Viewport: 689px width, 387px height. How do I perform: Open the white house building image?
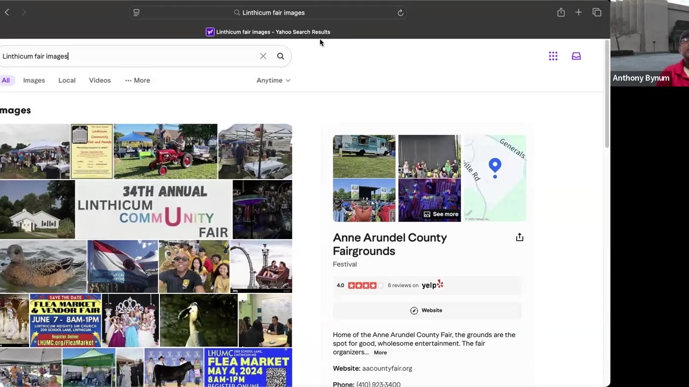(37, 210)
